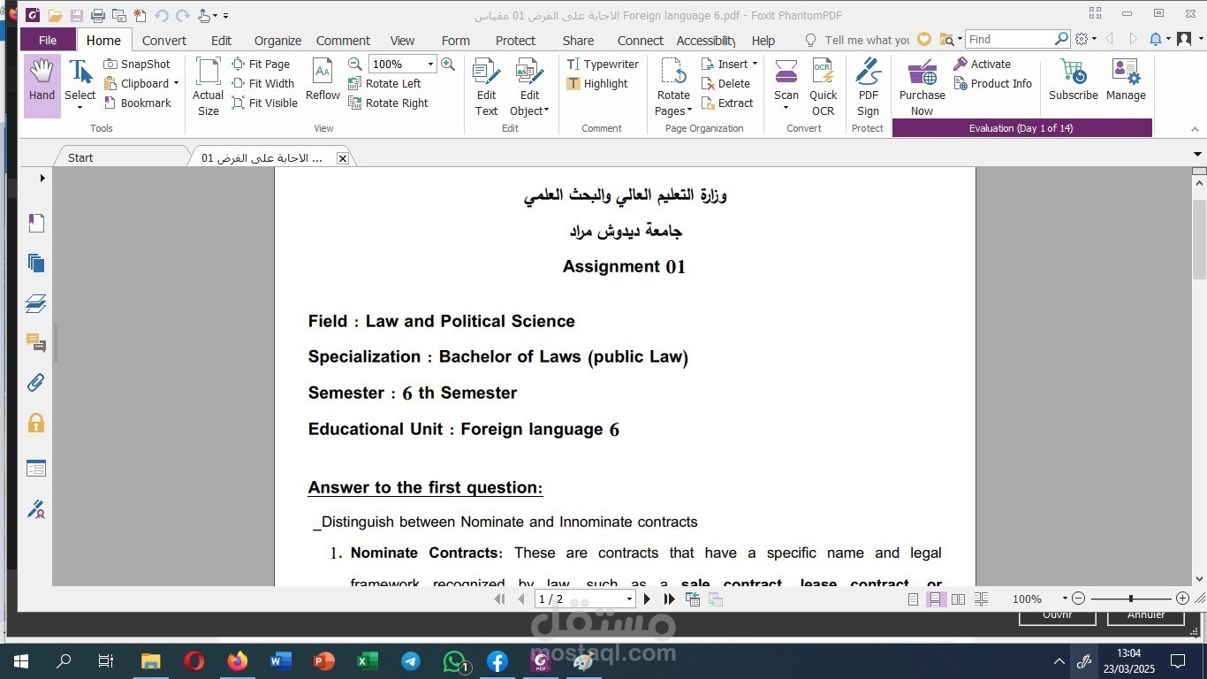Rotate the view right
This screenshot has height=679, width=1207.
pos(388,103)
